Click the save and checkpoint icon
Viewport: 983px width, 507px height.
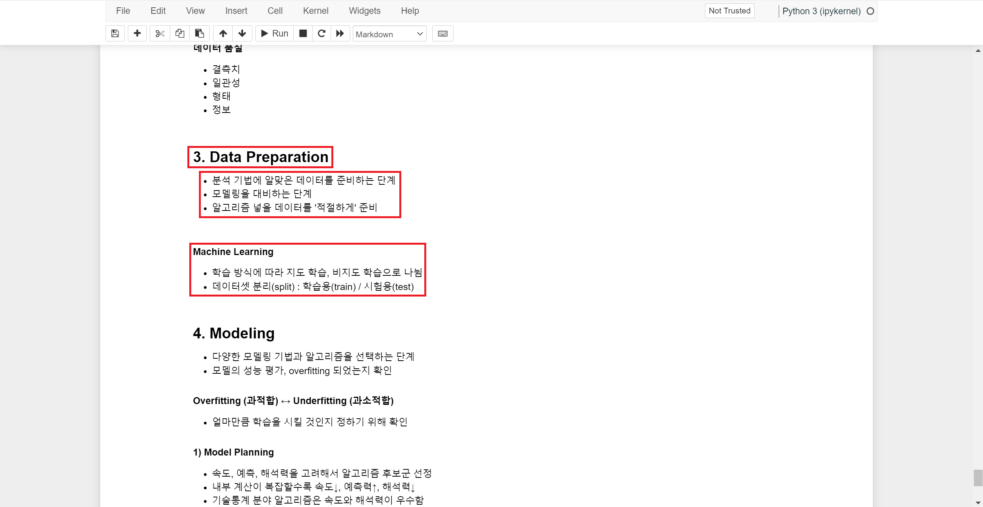pos(115,33)
